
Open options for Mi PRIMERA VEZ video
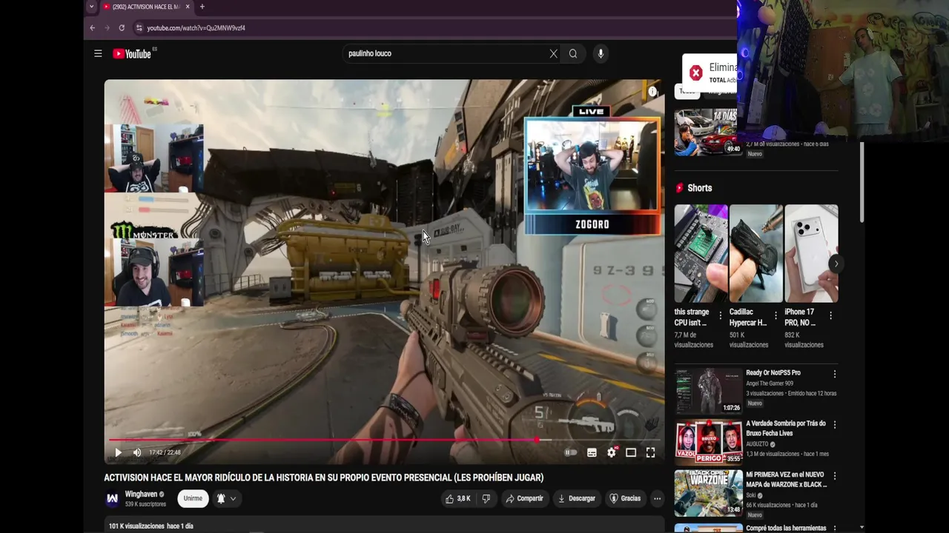pos(835,476)
